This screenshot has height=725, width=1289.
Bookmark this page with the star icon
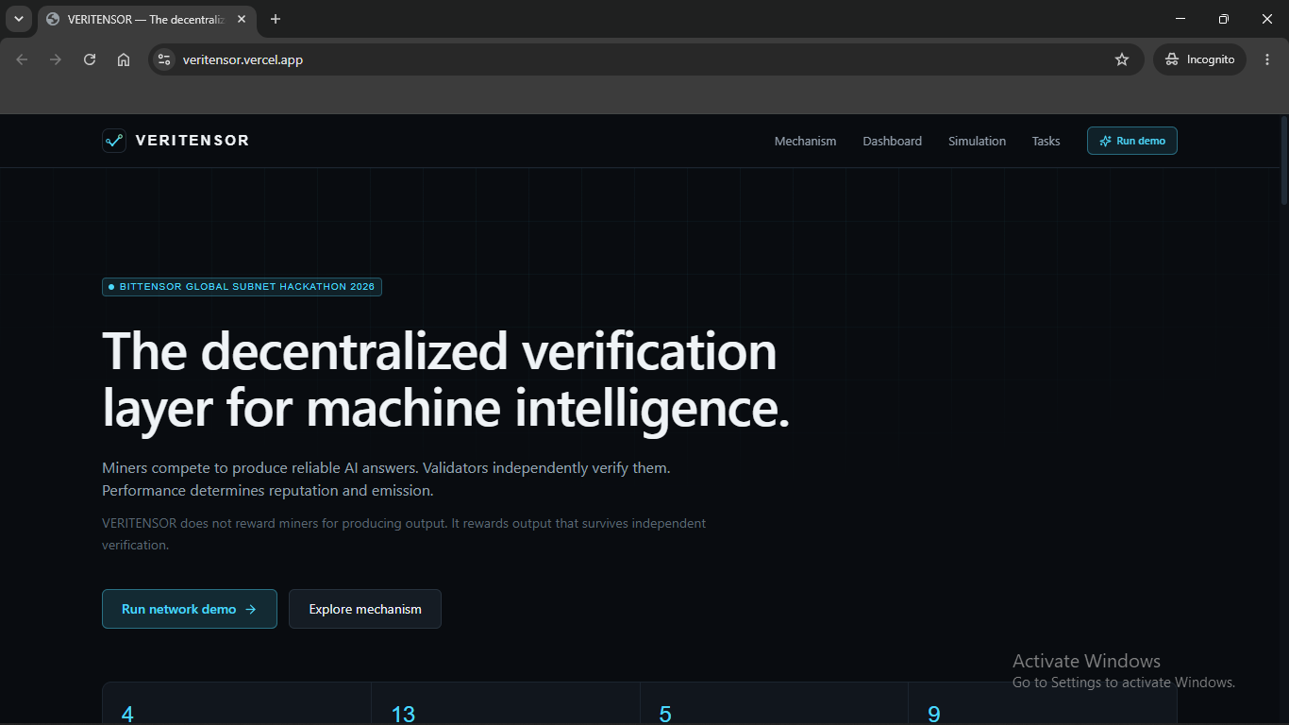click(1122, 59)
